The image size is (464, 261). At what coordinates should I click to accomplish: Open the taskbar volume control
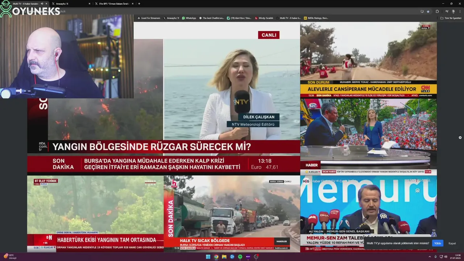(x=446, y=257)
